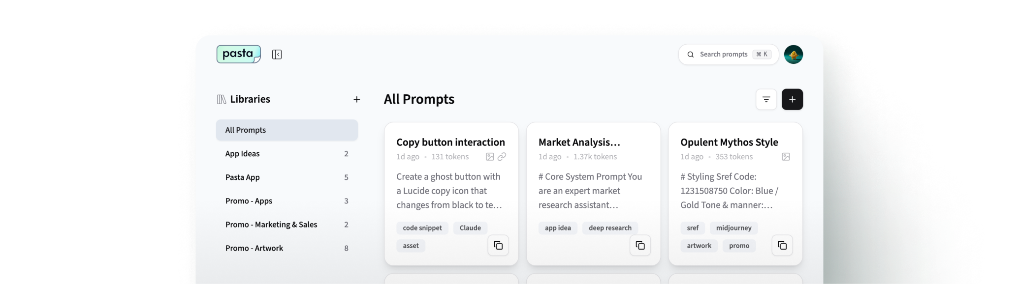Open the link icon on Copy button interaction
The height and width of the screenshot is (284, 1019).
click(x=502, y=157)
